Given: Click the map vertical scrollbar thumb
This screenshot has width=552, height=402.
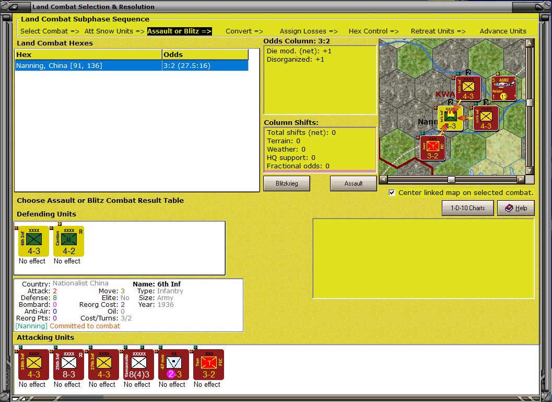Looking at the screenshot, I should coord(530,102).
